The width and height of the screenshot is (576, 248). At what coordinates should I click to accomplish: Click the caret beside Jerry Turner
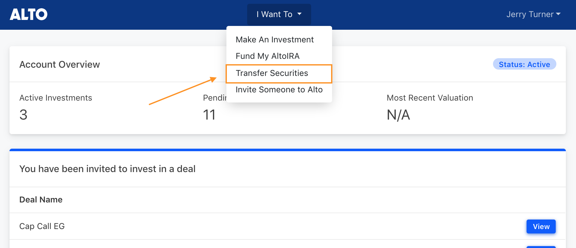(558, 14)
